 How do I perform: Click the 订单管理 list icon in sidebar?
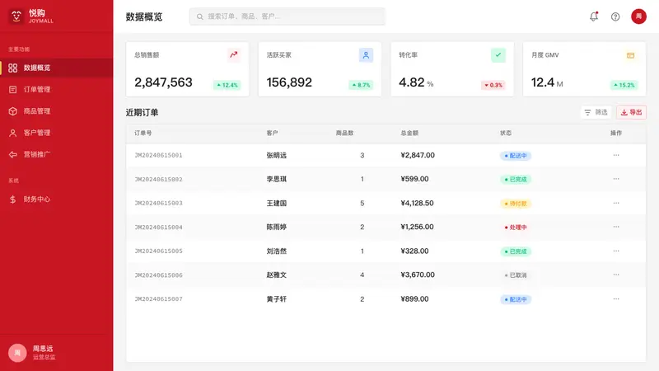click(x=13, y=89)
